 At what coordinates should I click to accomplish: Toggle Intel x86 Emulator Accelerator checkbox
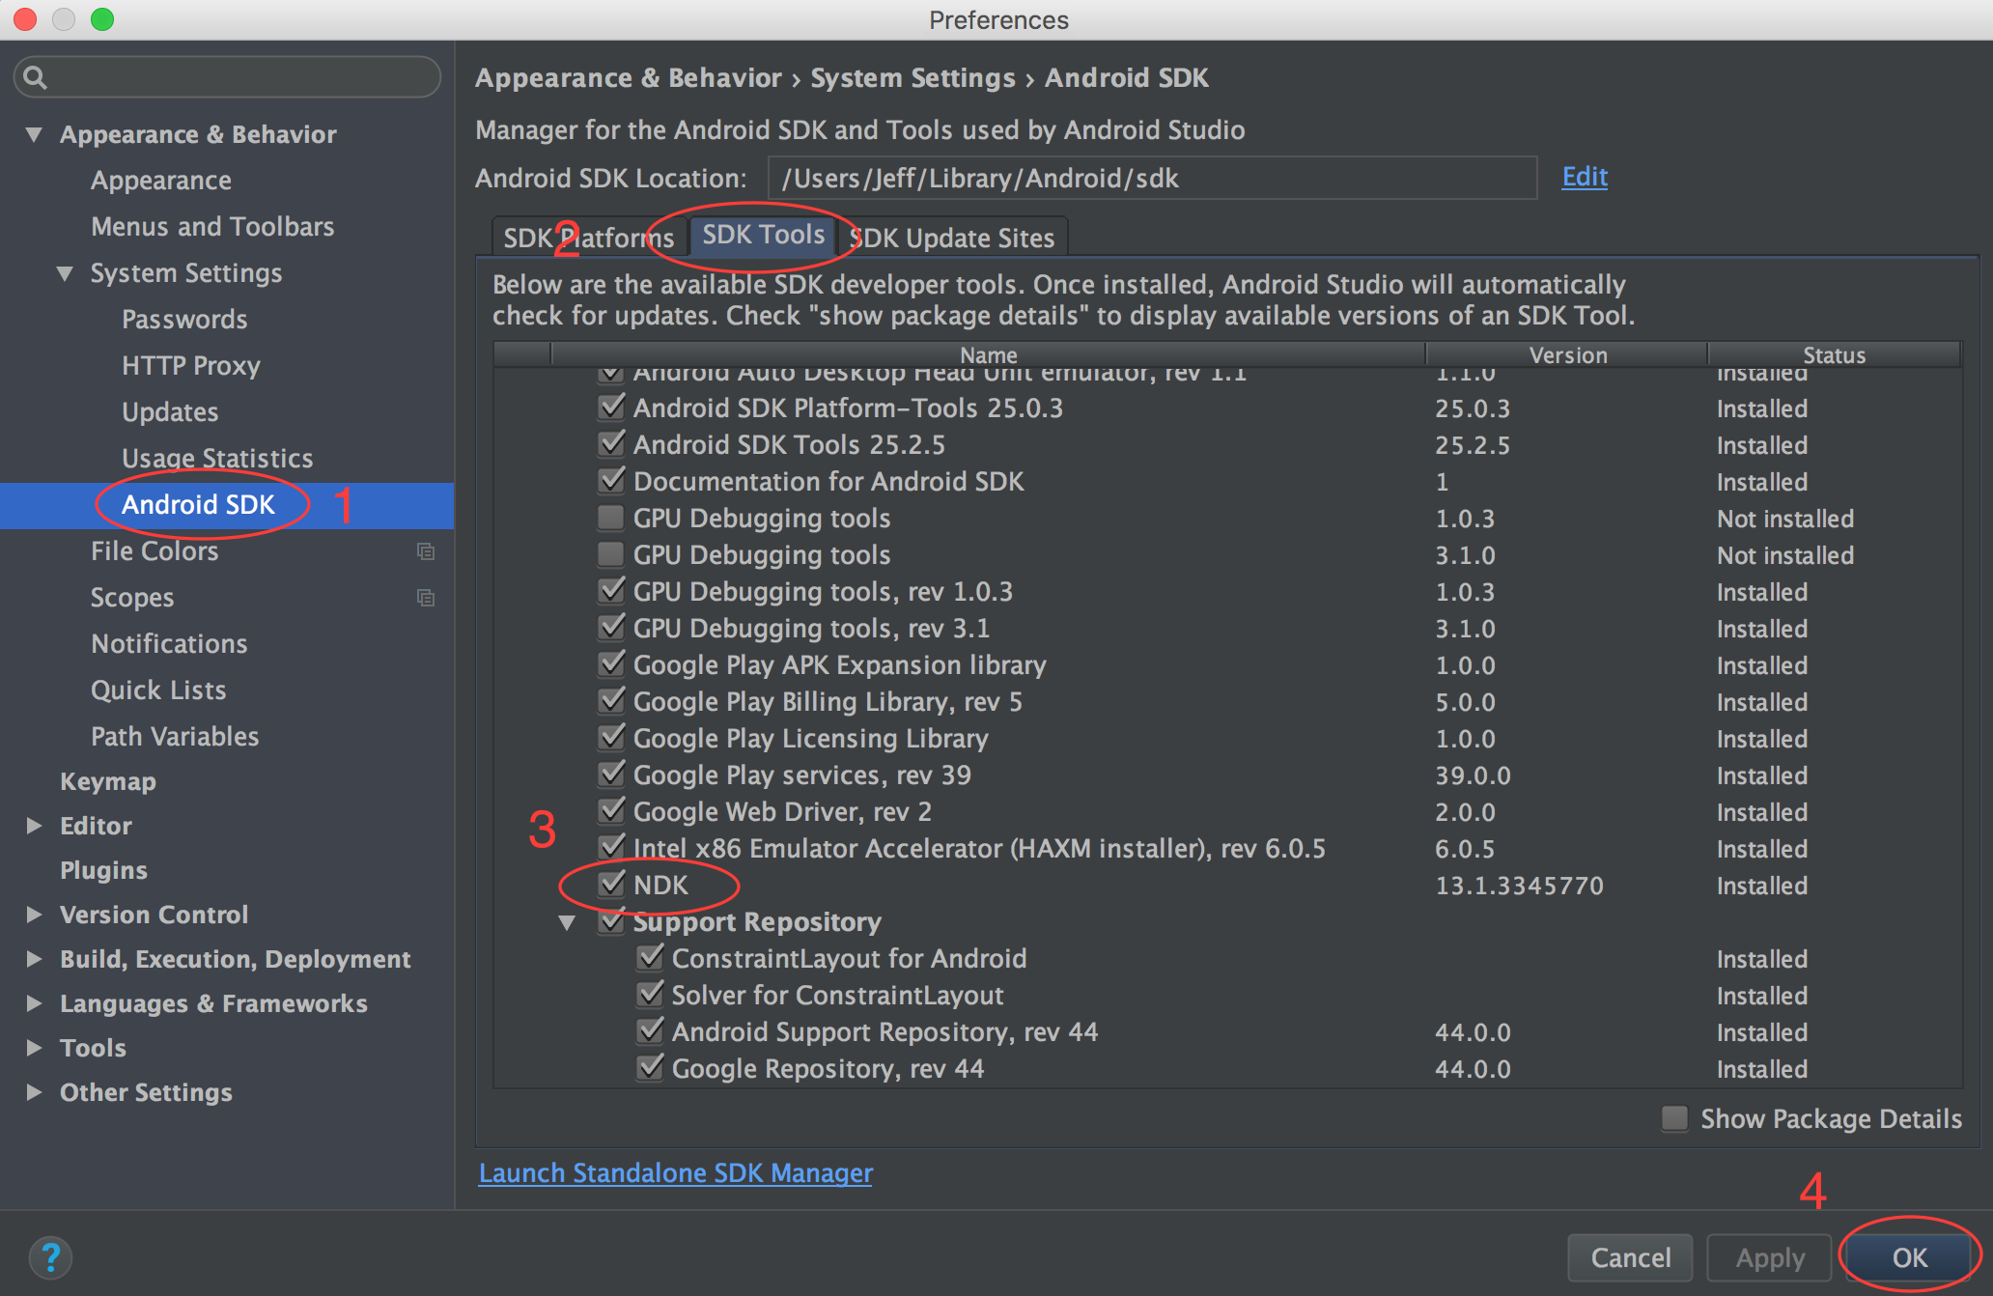point(611,848)
